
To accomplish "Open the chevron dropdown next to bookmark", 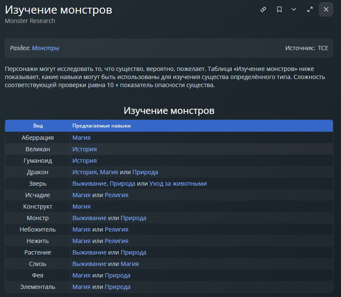I will click(294, 9).
